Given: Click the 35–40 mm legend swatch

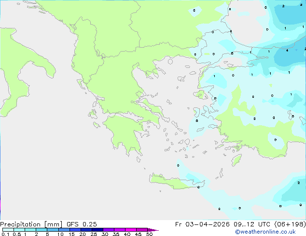Looking at the screenshot, I should [x=120, y=230].
